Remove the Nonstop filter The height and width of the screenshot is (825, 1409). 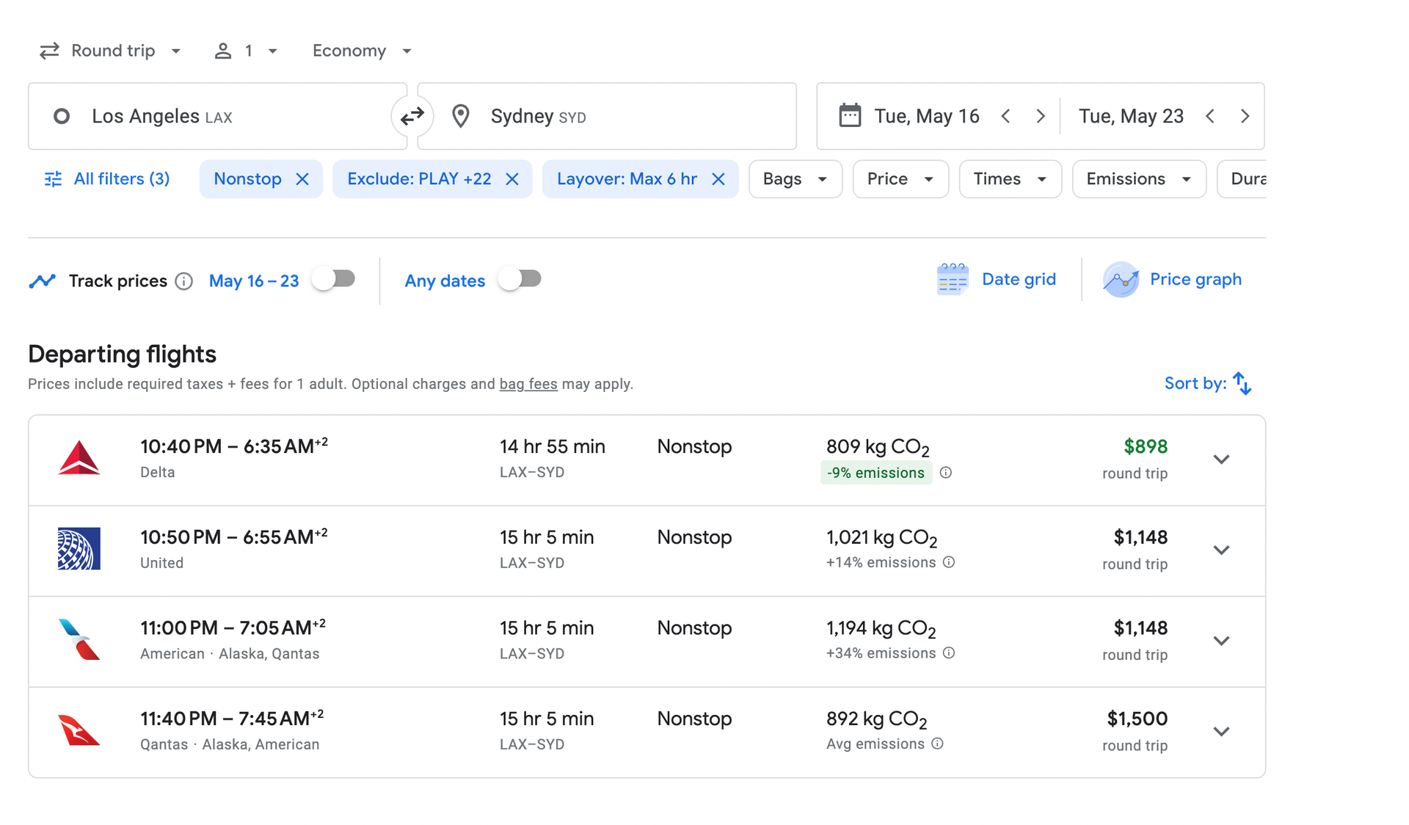[303, 178]
